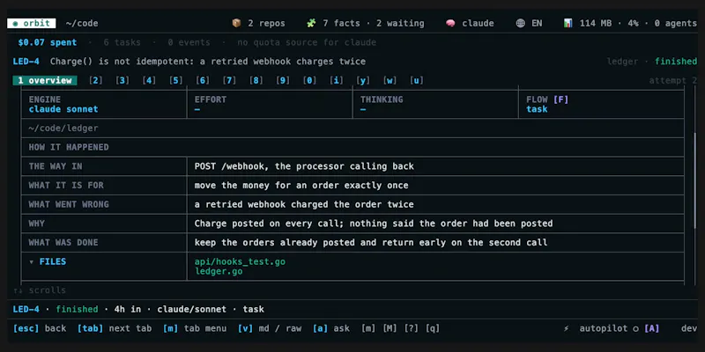The height and width of the screenshot is (352, 705).
Task: Click the [M] key hint
Action: tap(390, 328)
